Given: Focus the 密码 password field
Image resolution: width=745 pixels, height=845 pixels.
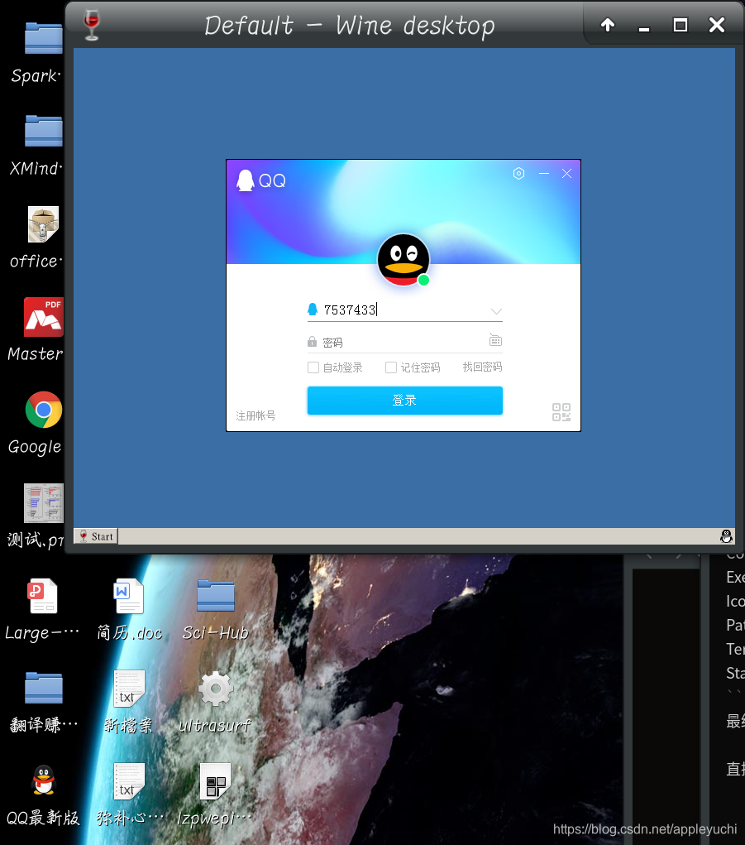Looking at the screenshot, I should click(405, 342).
